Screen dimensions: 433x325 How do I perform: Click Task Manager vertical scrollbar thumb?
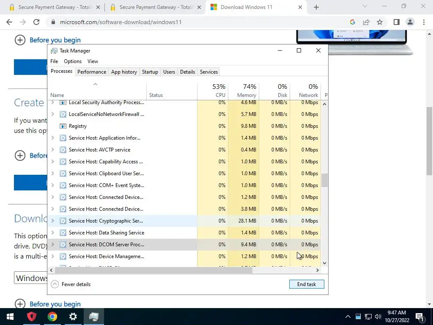324,180
